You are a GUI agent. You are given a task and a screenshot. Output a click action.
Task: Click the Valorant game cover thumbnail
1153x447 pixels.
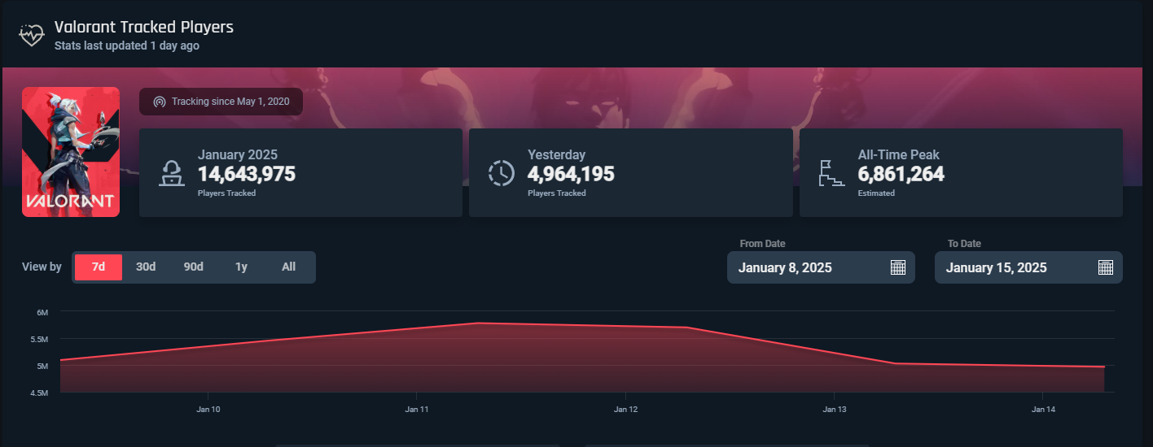click(x=71, y=152)
